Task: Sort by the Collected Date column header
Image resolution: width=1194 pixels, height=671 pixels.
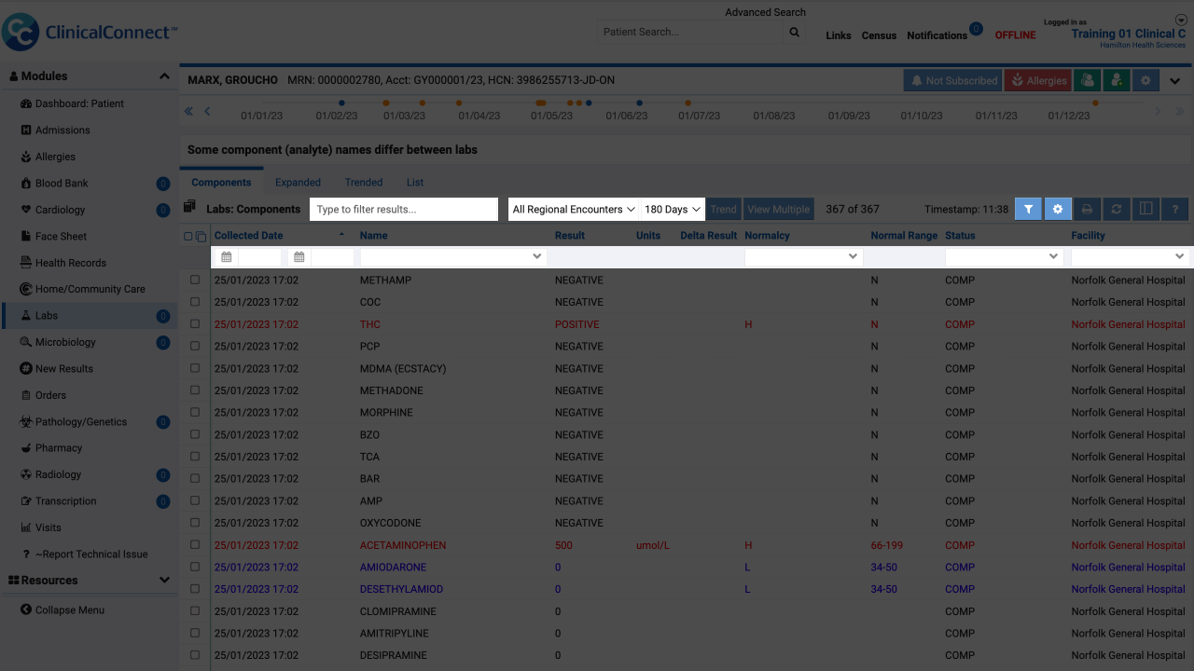Action: coord(248,236)
